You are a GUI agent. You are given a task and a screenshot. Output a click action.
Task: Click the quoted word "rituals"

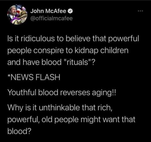coord(77,62)
